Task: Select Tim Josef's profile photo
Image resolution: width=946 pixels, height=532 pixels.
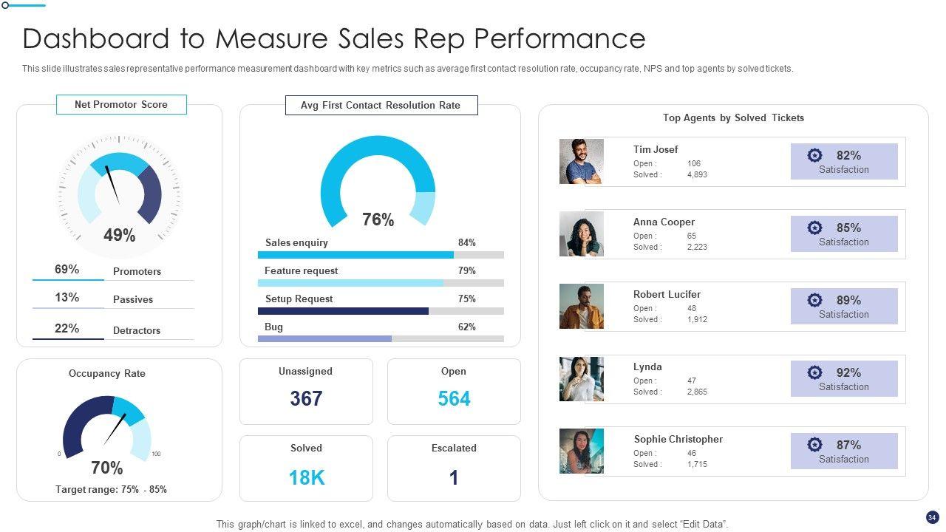Action: [582, 161]
